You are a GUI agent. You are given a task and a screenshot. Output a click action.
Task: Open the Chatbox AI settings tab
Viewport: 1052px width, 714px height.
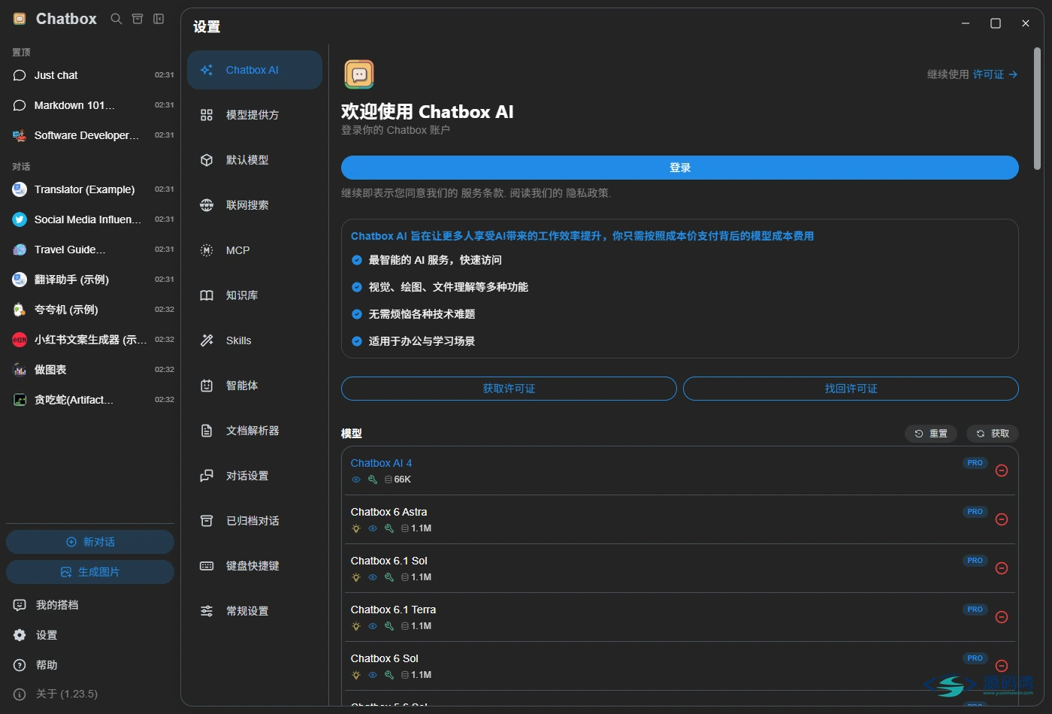click(x=255, y=70)
